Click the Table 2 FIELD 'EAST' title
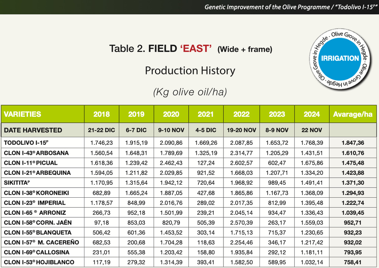379x268 pixels. click(x=191, y=49)
